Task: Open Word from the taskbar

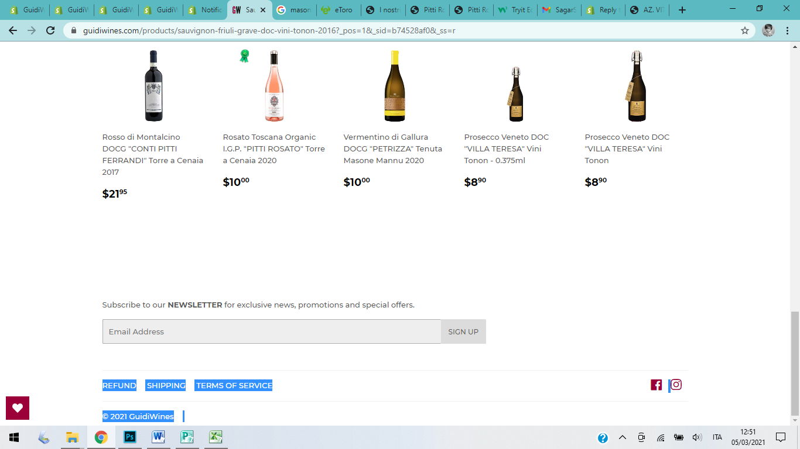Action: click(x=159, y=437)
